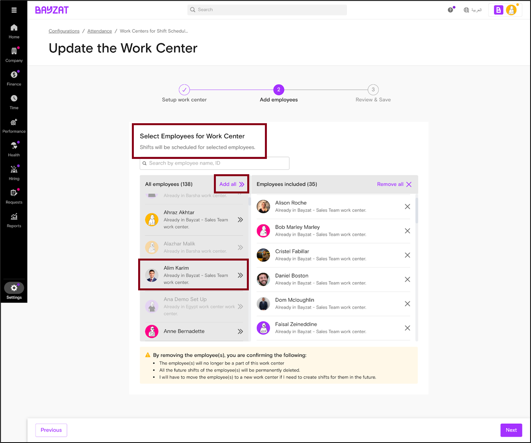This screenshot has width=531, height=443.
Task: Open the Configurations breadcrumb link
Action: coord(64,31)
